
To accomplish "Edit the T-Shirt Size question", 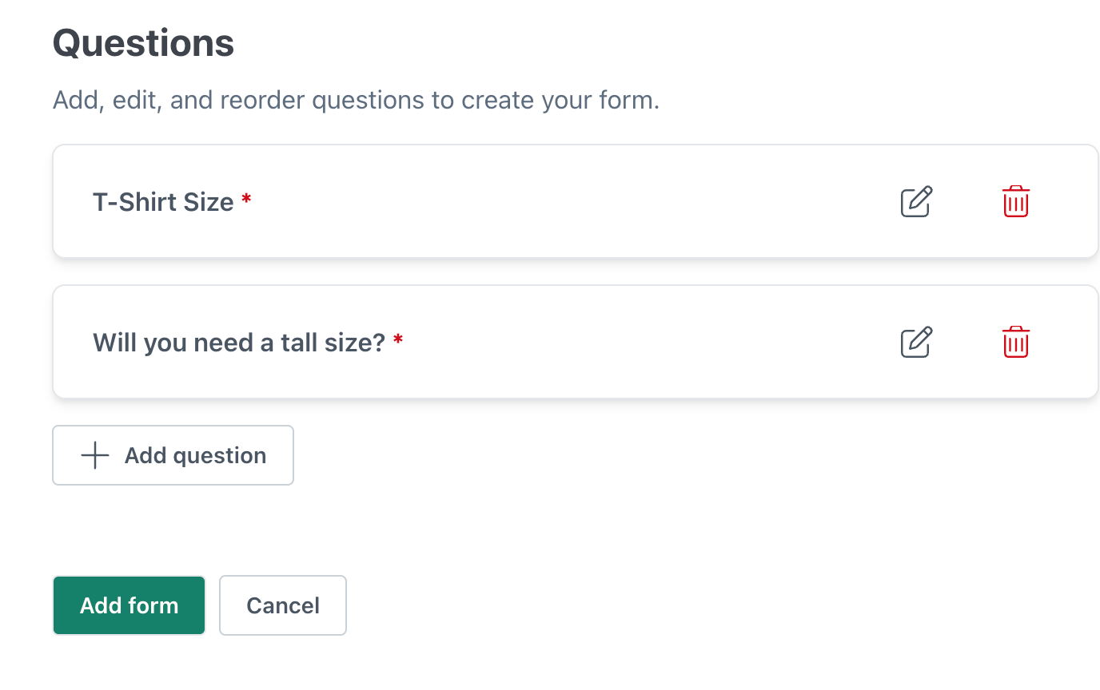I will (x=916, y=202).
